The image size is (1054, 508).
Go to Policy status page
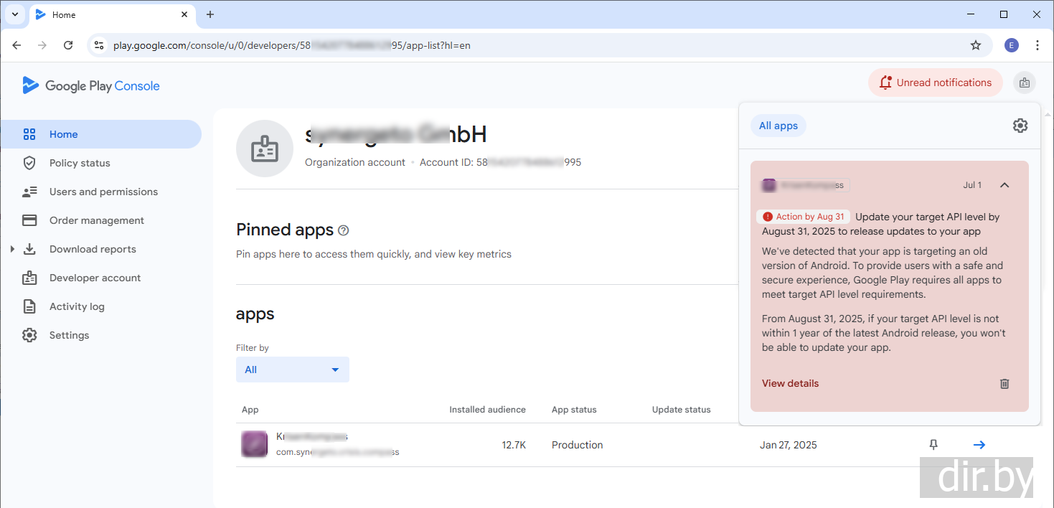click(80, 163)
